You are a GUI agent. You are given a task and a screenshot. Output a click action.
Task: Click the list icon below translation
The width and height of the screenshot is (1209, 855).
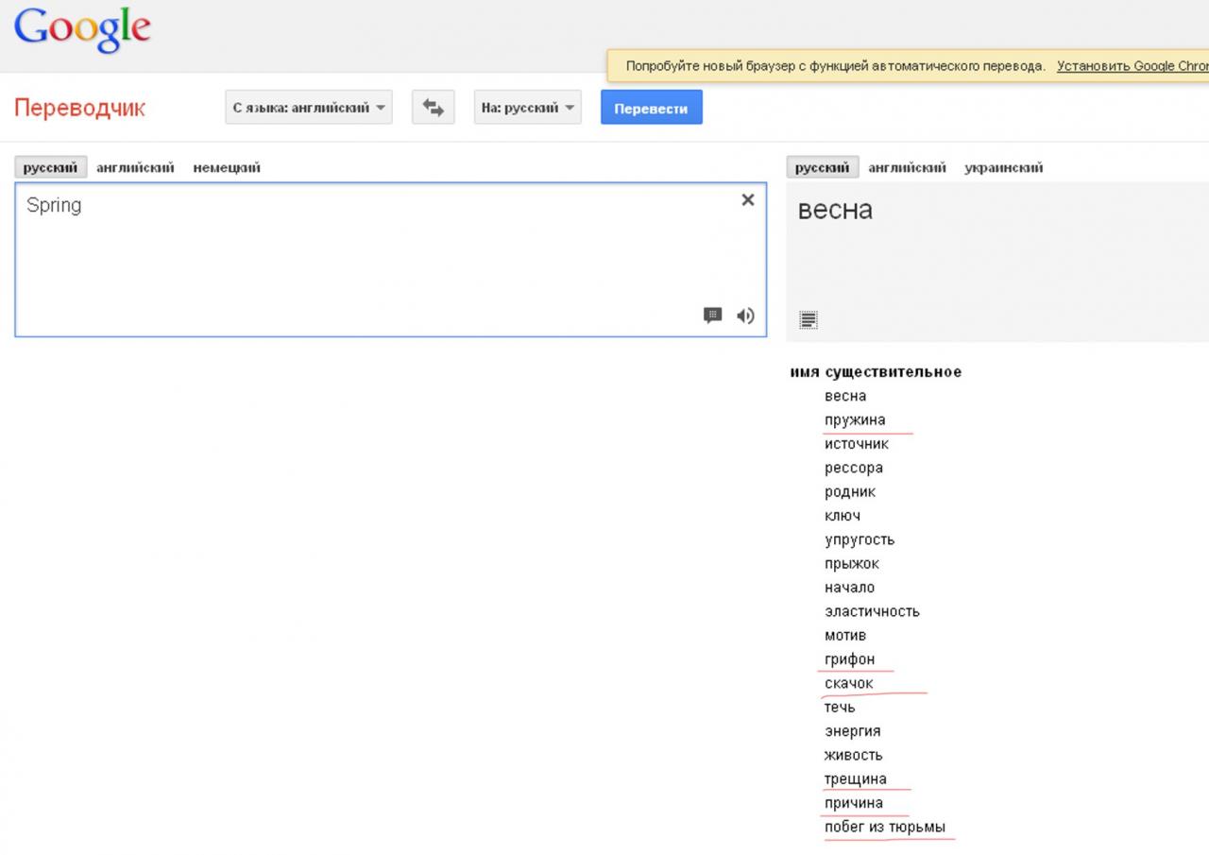point(808,320)
